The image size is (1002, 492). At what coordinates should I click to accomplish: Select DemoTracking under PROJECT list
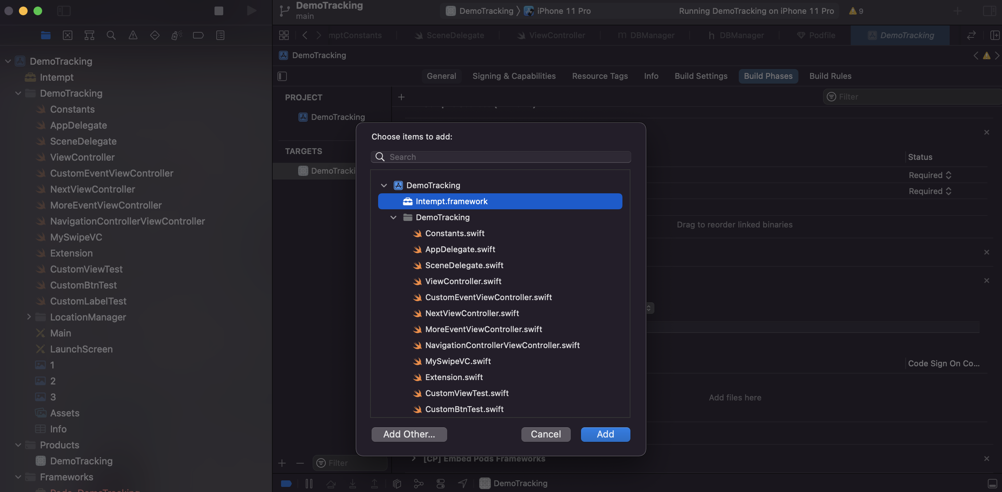click(x=332, y=117)
